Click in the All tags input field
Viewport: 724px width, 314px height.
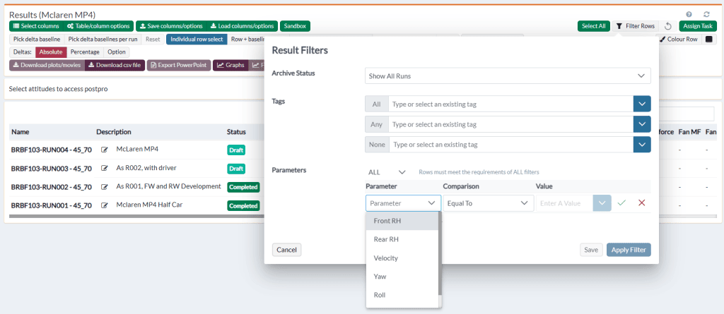(510, 104)
